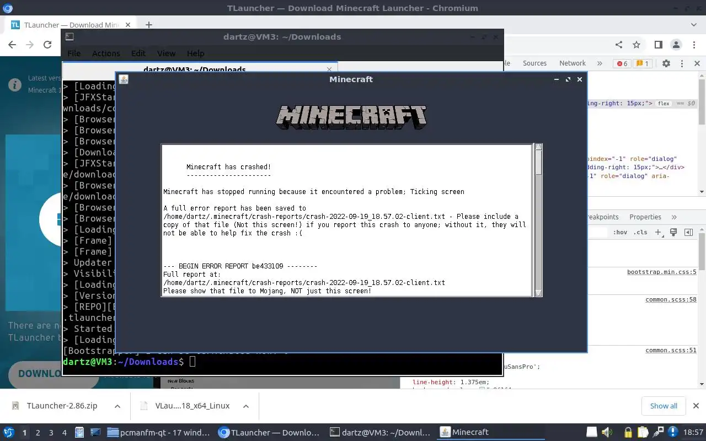Open the Actions menu in terminal window

pyautogui.click(x=106, y=53)
